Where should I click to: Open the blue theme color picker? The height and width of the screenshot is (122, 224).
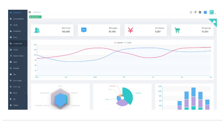point(205,12)
